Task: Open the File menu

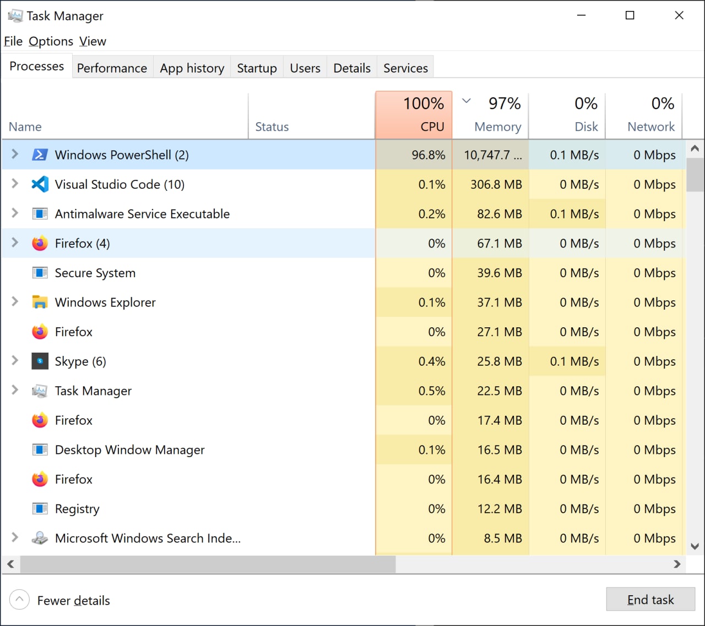Action: [13, 41]
